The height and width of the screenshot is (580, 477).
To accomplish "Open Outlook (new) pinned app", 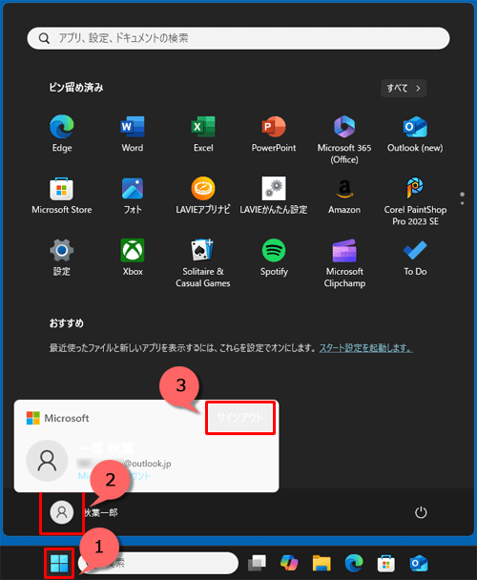I will (x=415, y=134).
